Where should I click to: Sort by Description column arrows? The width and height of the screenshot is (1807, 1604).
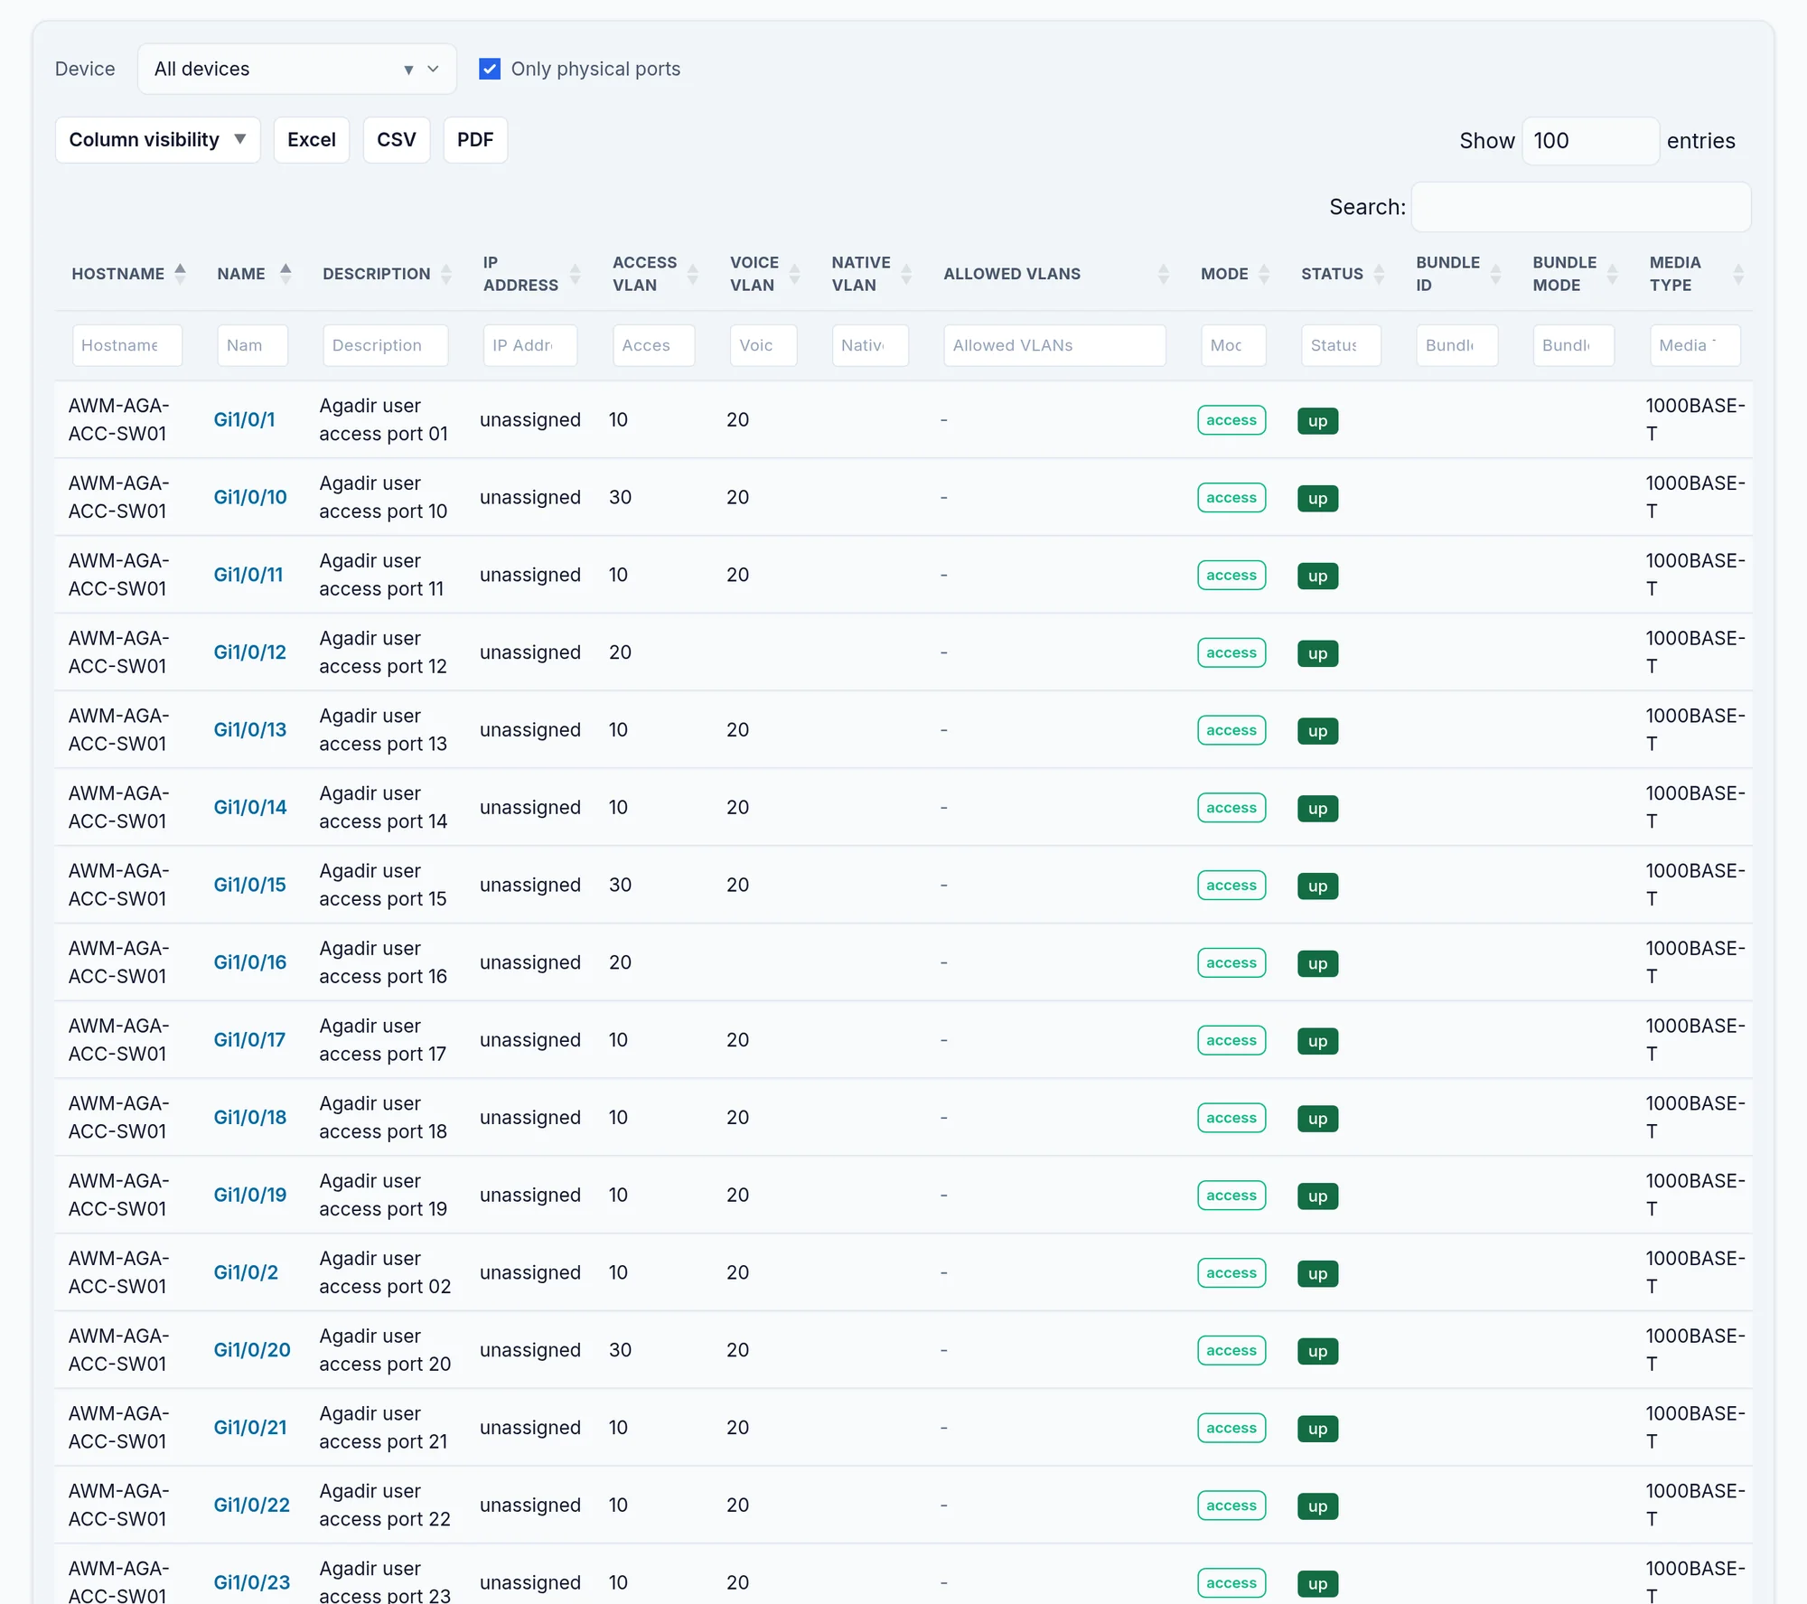pos(445,274)
